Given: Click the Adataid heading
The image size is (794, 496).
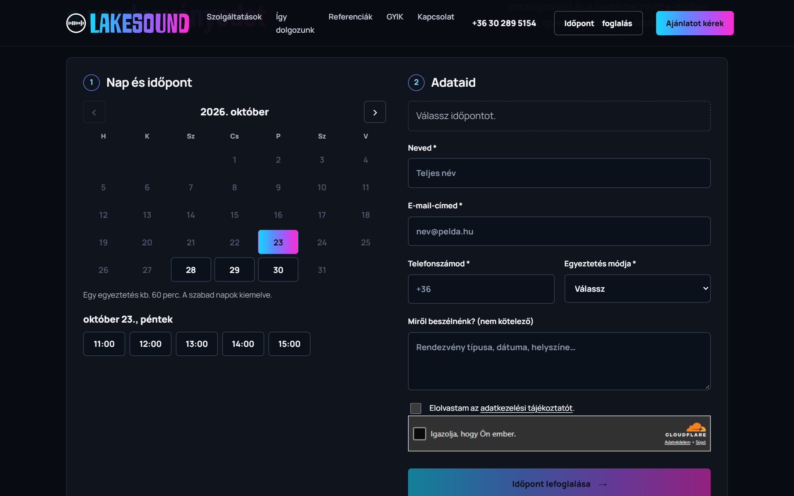Looking at the screenshot, I should pos(453,83).
